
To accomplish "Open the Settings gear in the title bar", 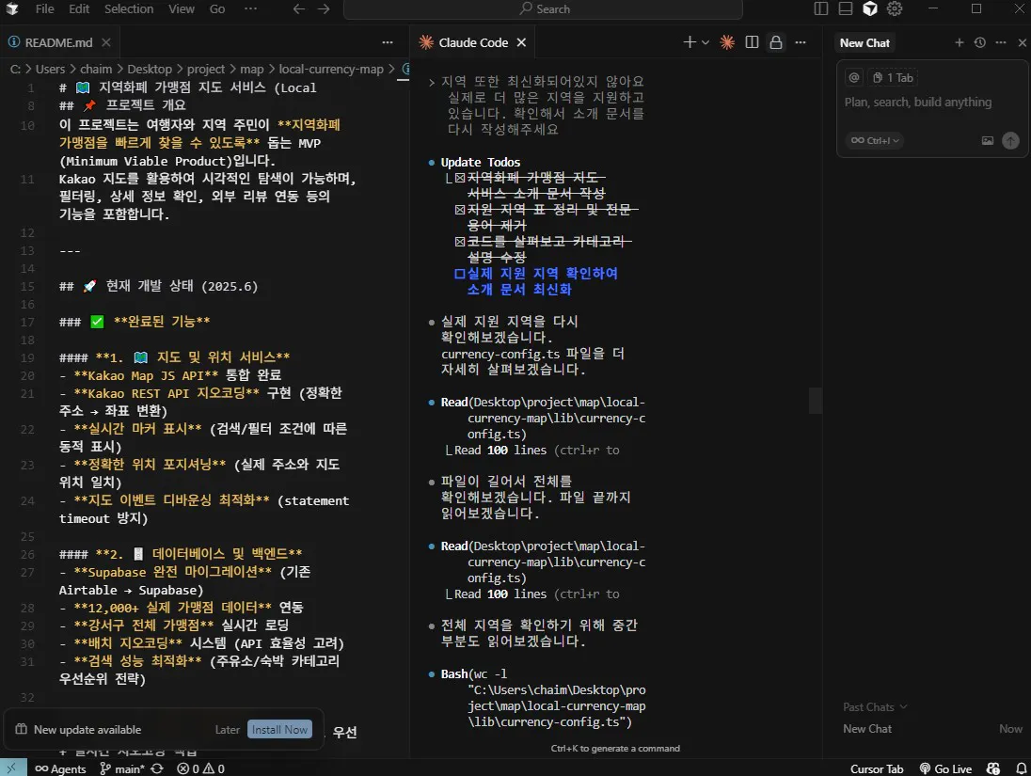I will [x=893, y=9].
